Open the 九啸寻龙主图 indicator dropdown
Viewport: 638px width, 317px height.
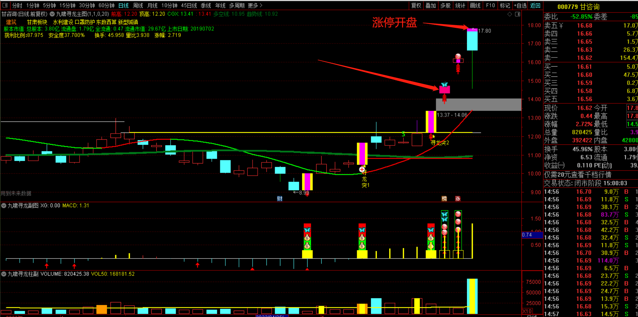tap(52, 14)
